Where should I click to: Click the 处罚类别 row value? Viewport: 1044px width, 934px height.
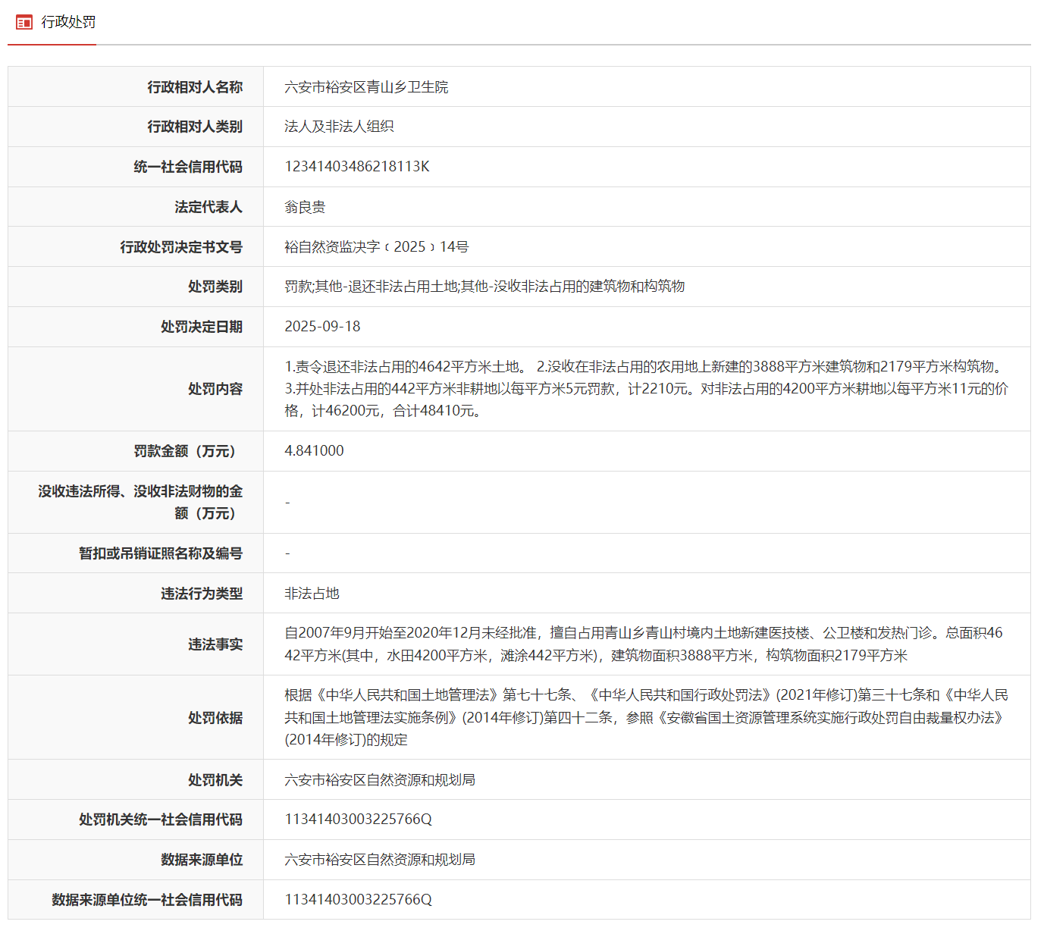click(485, 287)
